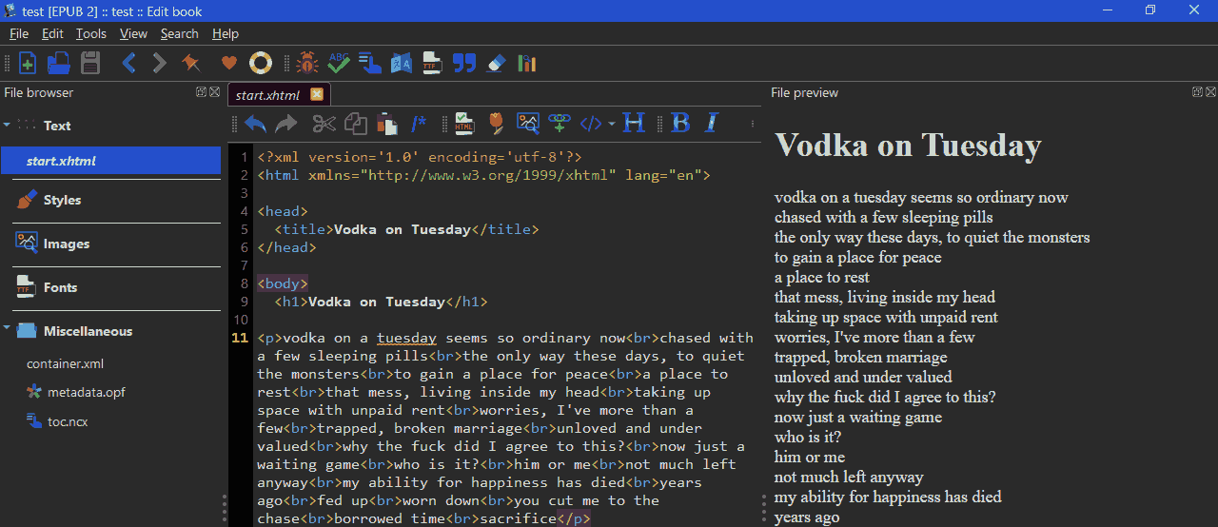Apply heading with blue H icon

click(634, 123)
